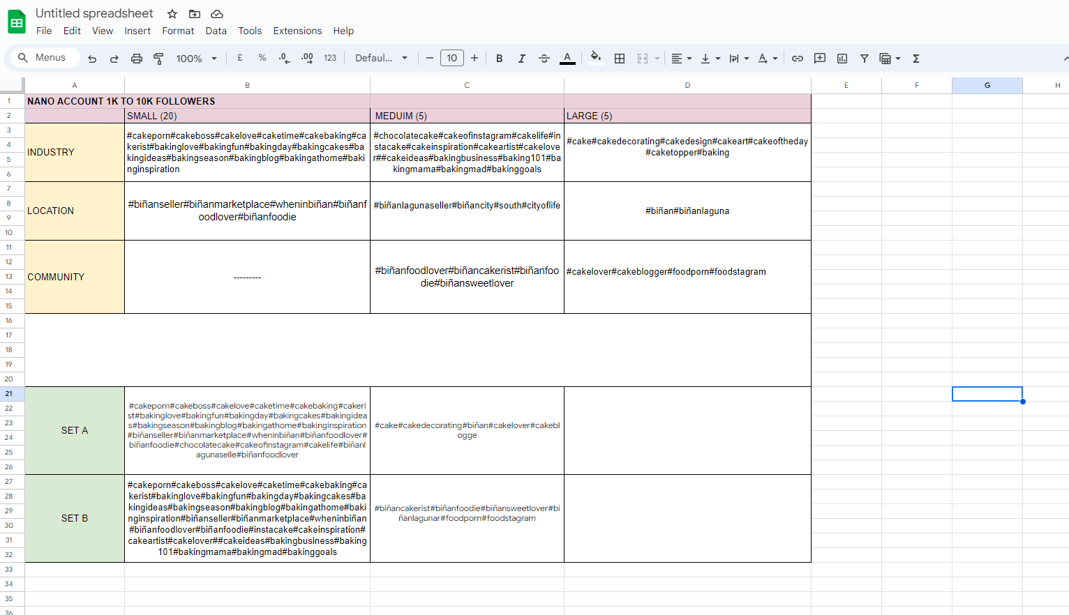Open the borders menu
The image size is (1069, 615).
coord(620,59)
